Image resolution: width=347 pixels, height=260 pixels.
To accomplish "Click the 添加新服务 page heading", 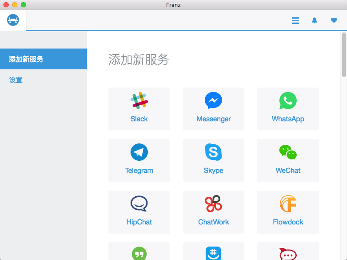I will coord(139,60).
